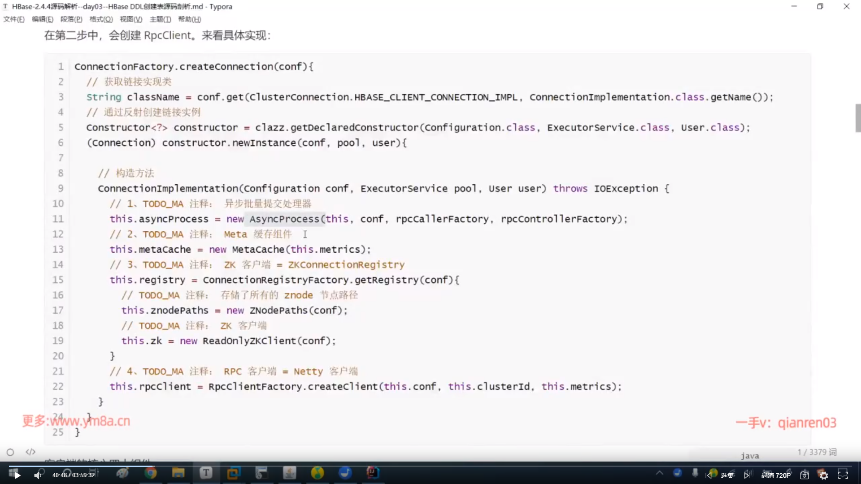Open player settings gear
This screenshot has width=861, height=484.
(x=824, y=475)
